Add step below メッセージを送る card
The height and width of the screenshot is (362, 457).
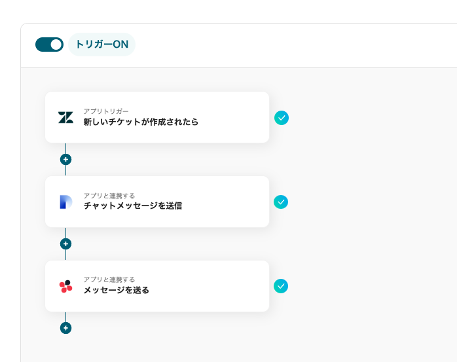65,328
